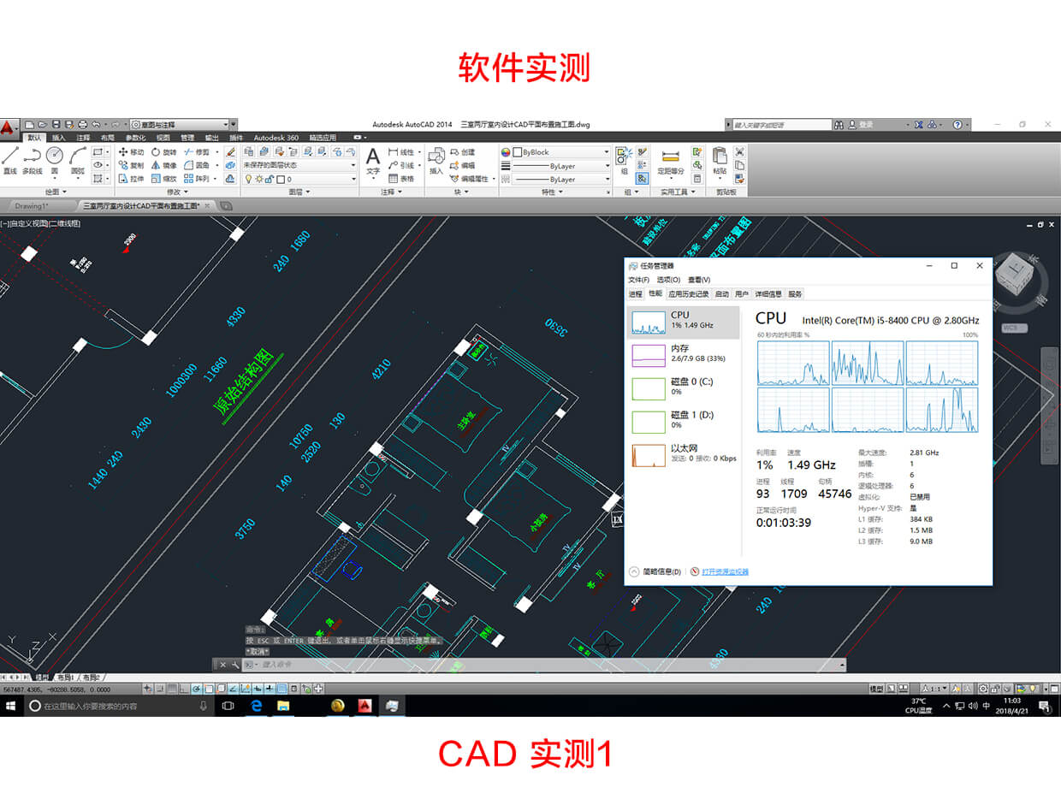Image resolution: width=1061 pixels, height=787 pixels.
Task: Click the Edit block (编辑) tool
Action: (x=462, y=165)
